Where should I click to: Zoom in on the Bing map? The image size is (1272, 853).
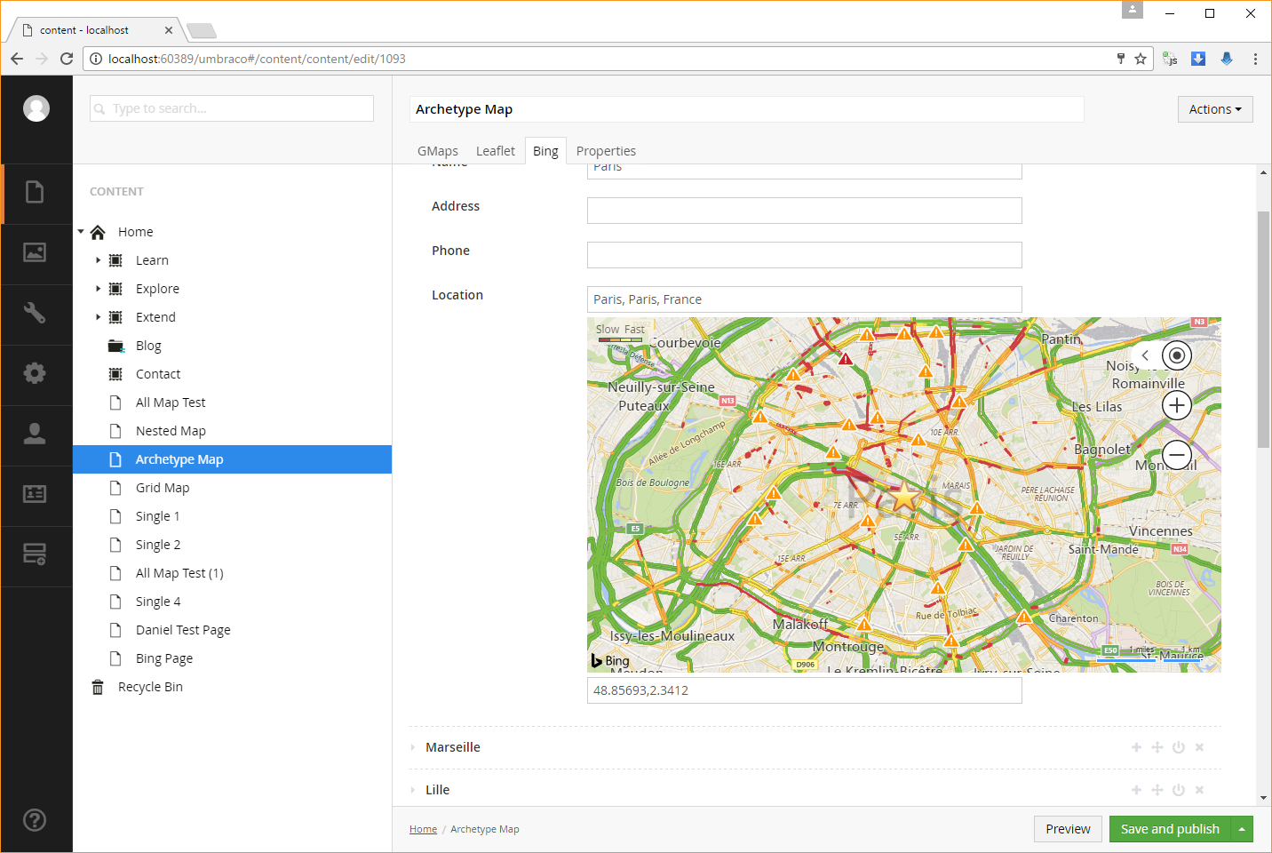pyautogui.click(x=1177, y=405)
